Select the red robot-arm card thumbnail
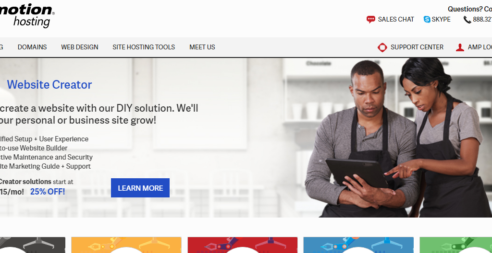Image resolution: width=492 pixels, height=253 pixels. (x=243, y=245)
